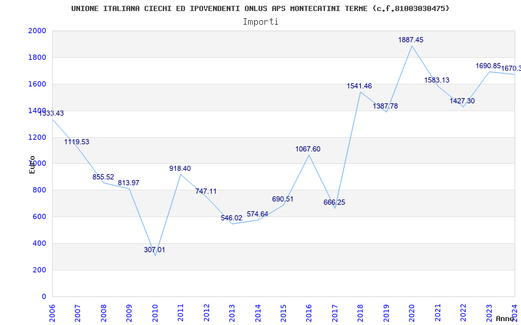521x325 pixels.
Task: Click the 1387.78 data label
Action: (x=386, y=107)
